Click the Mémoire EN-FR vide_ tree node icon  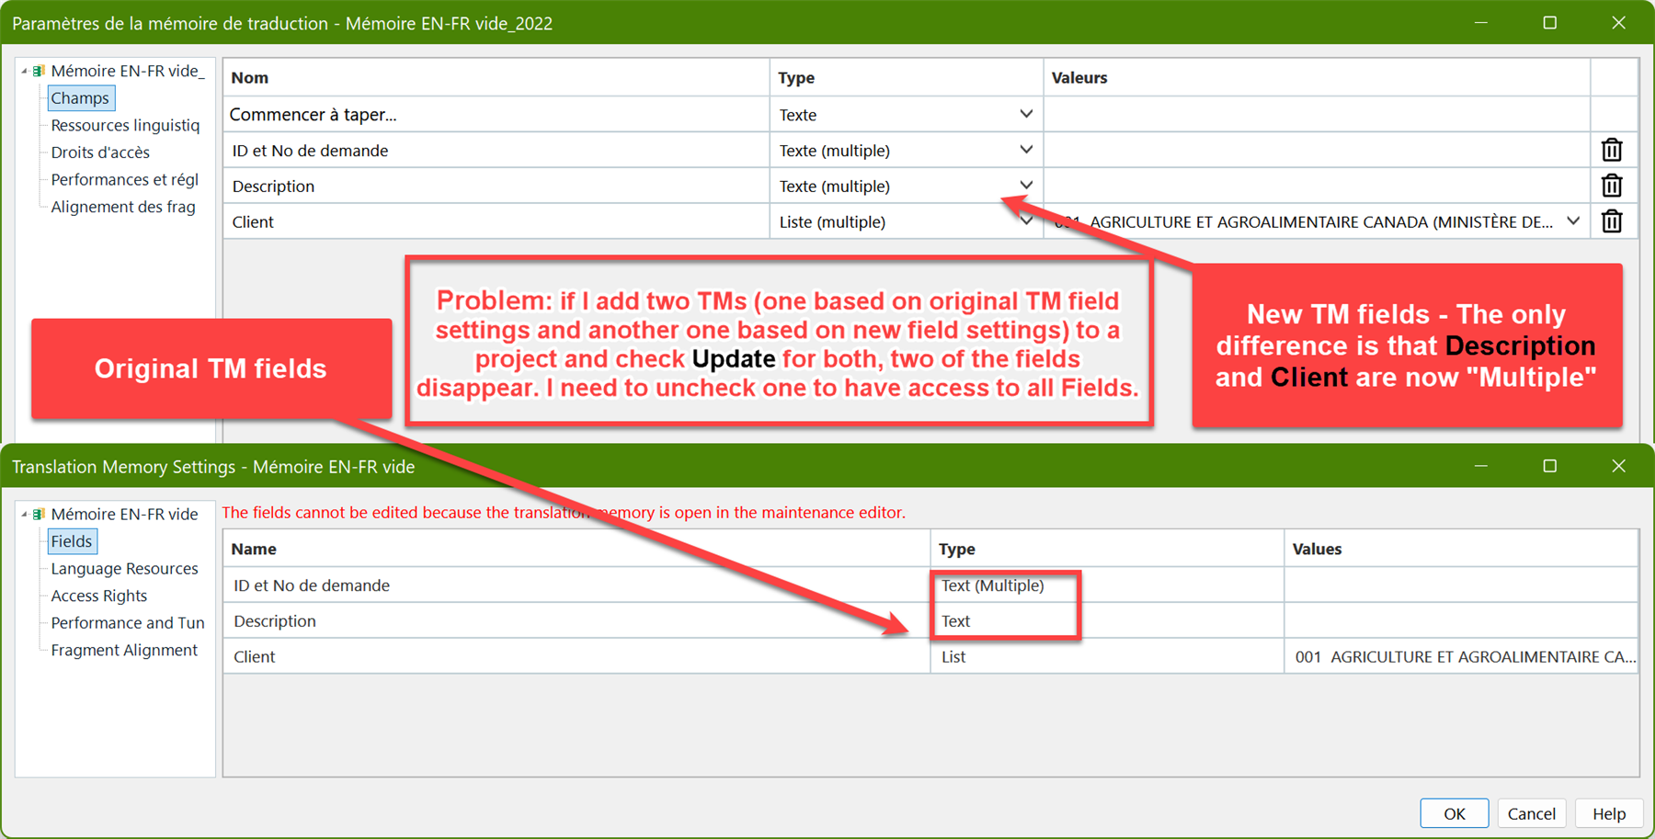click(x=39, y=71)
